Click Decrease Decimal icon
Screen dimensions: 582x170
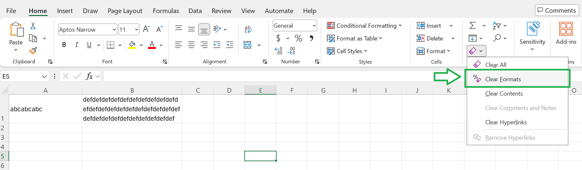[291, 51]
